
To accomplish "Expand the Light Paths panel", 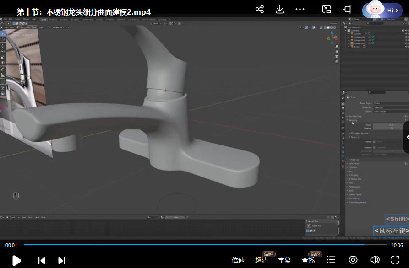I will coord(354,163).
